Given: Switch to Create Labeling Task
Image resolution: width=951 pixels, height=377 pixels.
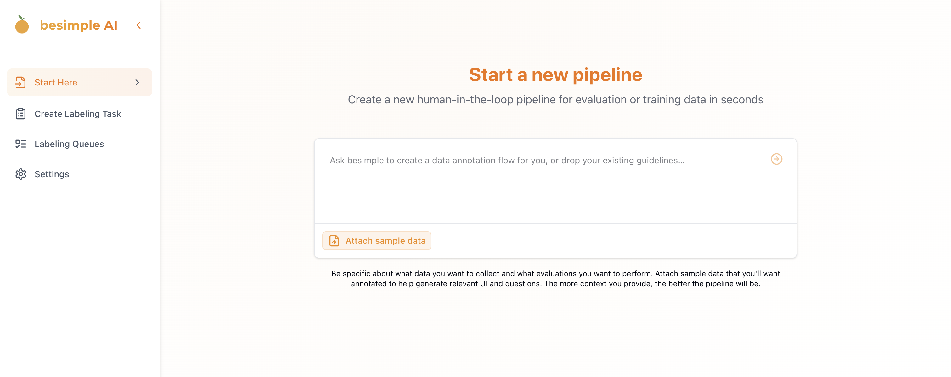Looking at the screenshot, I should (78, 114).
